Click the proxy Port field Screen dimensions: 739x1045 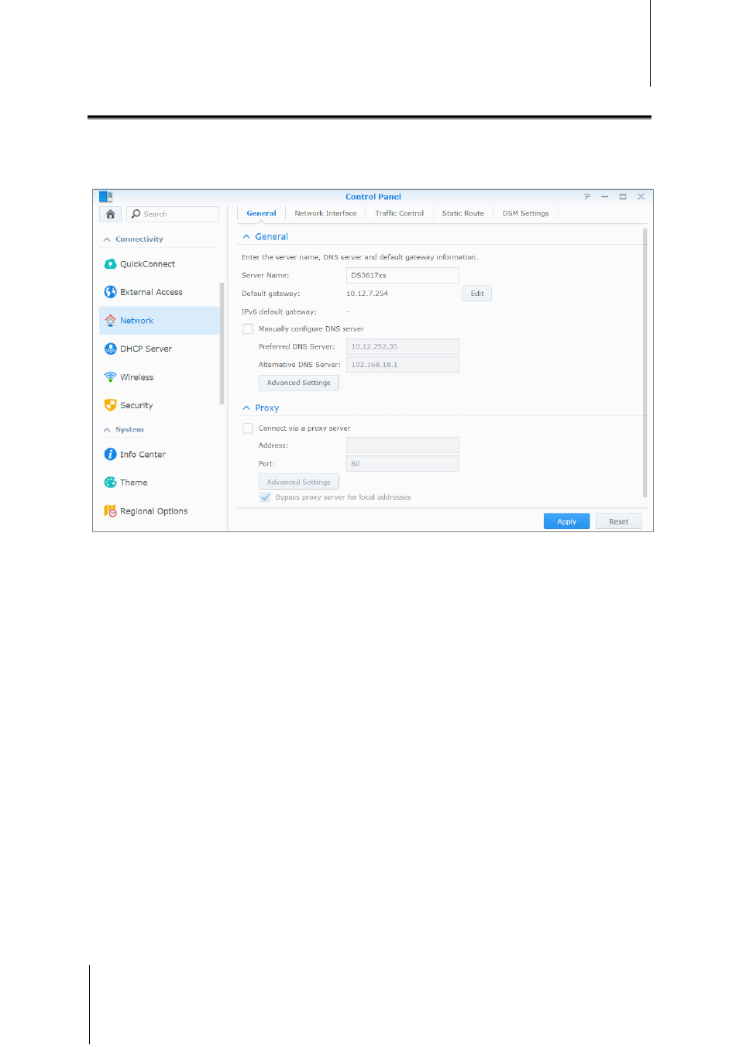click(x=402, y=463)
